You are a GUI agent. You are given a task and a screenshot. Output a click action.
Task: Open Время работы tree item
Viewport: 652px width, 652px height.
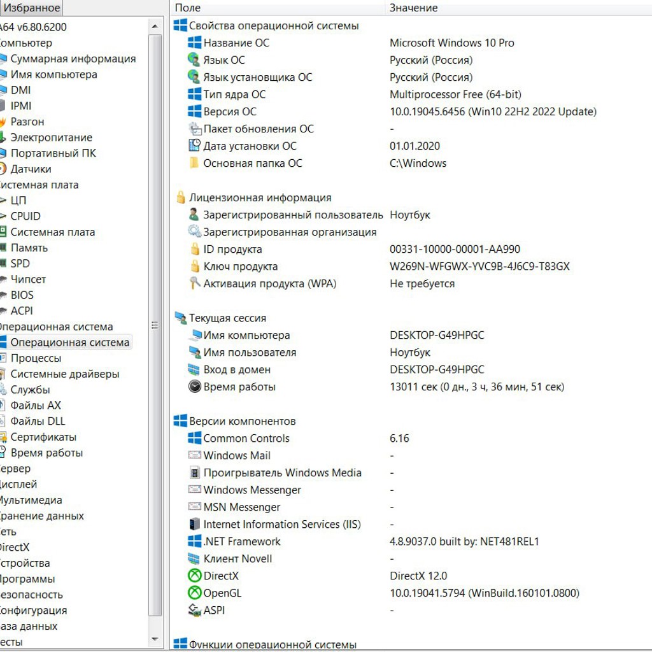[x=46, y=453]
